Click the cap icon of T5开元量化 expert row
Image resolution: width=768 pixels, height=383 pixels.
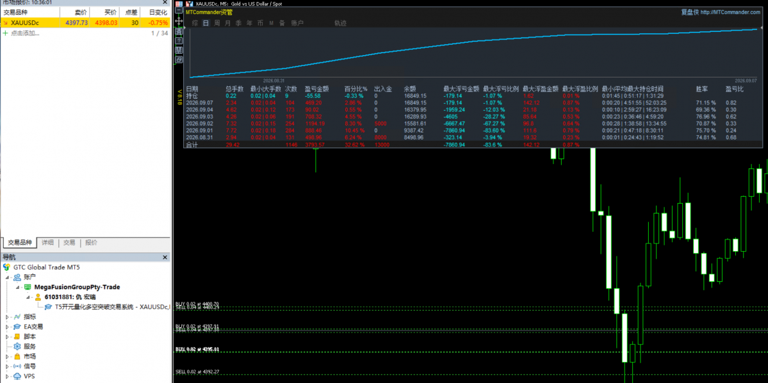tap(49, 307)
